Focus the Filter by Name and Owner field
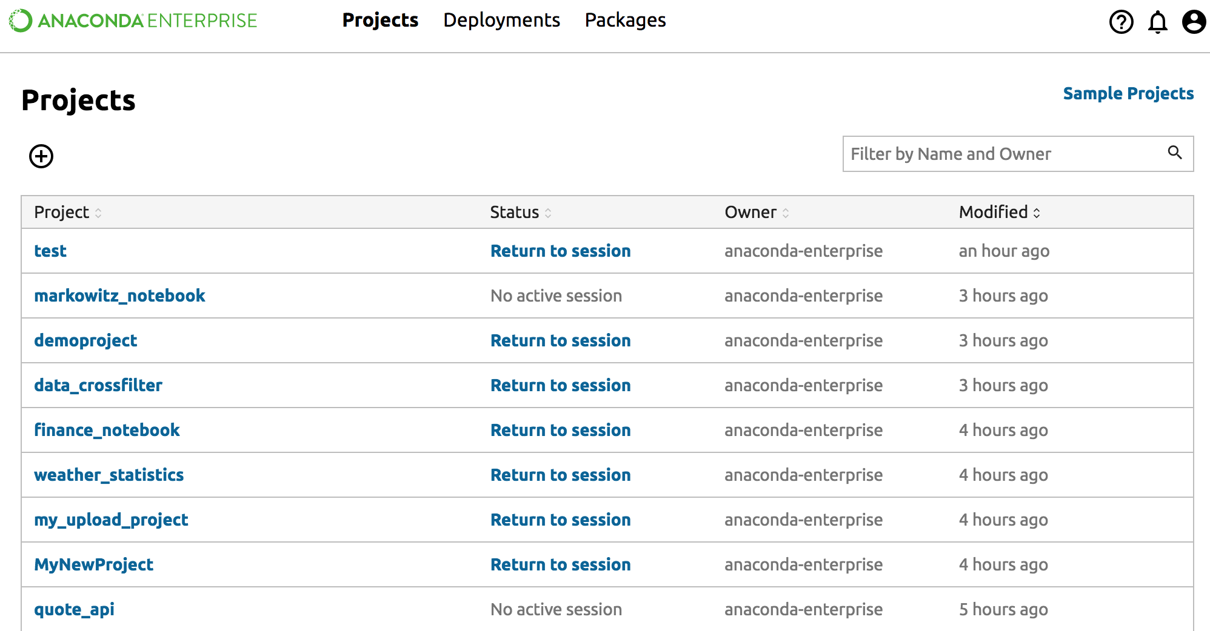This screenshot has height=631, width=1210. [x=1004, y=154]
